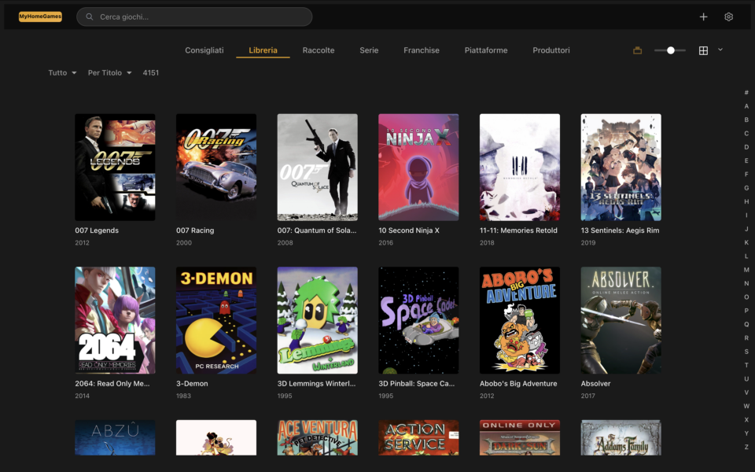Click the year 1983 under 3-Demon
Viewport: 755px width, 472px height.
[183, 396]
